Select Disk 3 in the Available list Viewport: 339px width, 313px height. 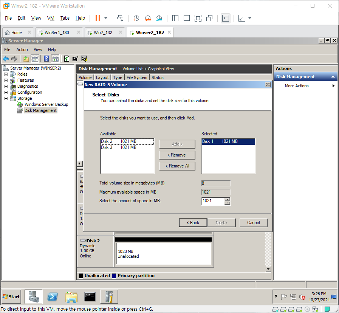(127, 147)
